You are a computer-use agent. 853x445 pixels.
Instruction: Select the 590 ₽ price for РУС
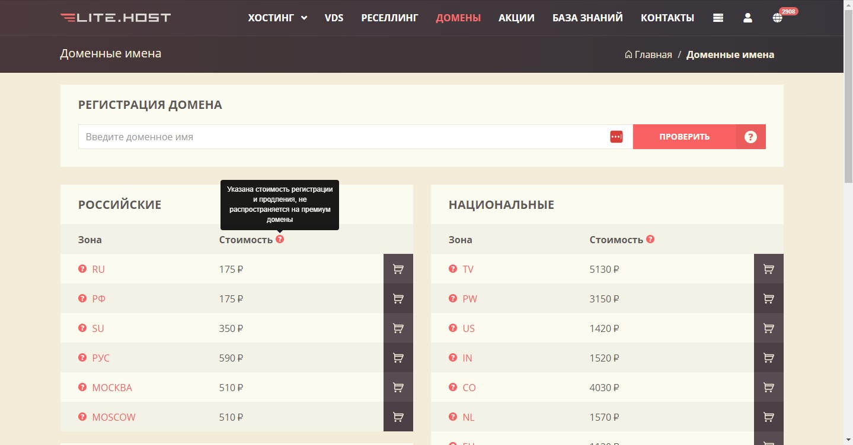231,357
